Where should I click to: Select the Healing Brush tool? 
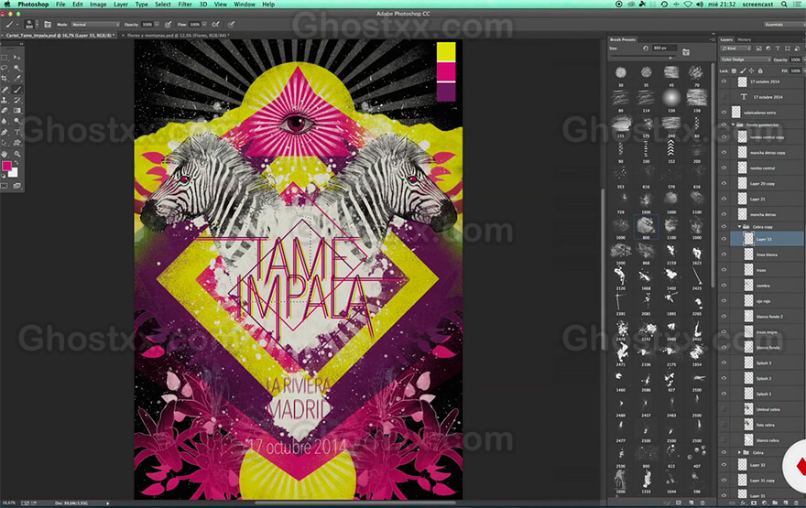click(5, 90)
